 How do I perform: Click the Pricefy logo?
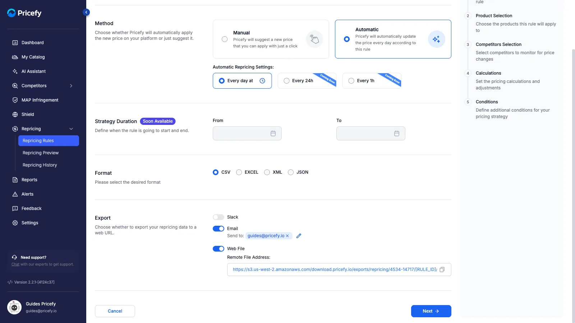(x=24, y=13)
